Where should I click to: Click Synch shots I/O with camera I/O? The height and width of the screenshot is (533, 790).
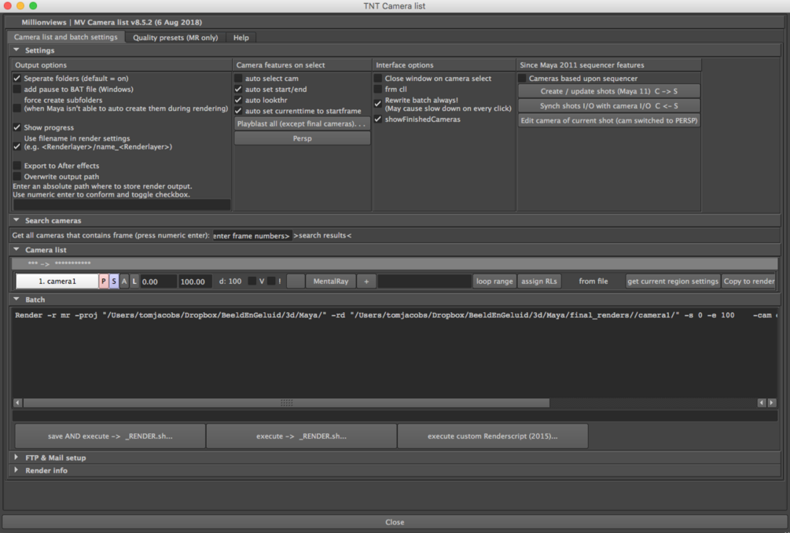click(610, 105)
